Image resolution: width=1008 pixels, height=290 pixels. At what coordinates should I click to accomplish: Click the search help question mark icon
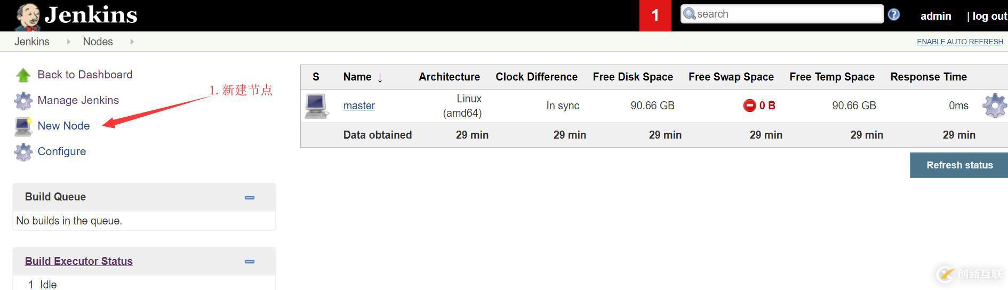pos(894,15)
